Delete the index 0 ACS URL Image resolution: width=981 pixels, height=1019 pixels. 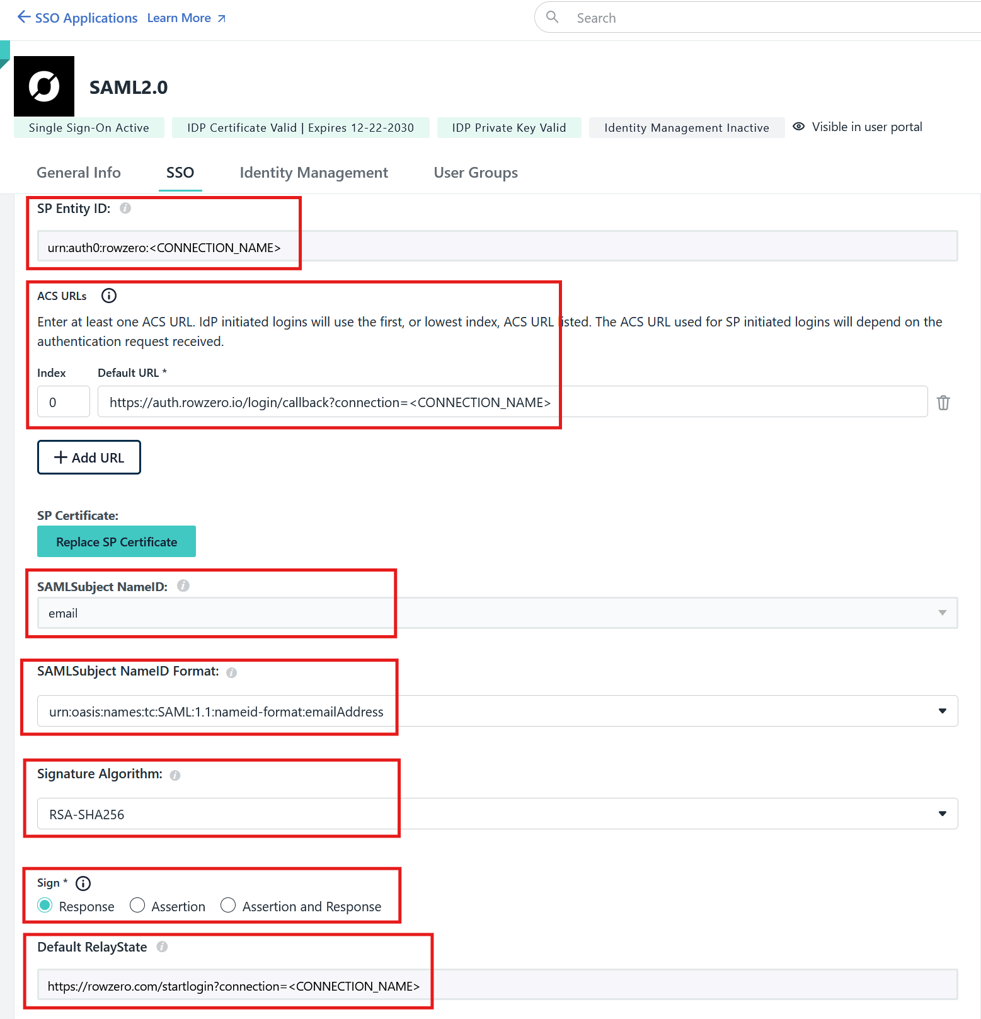[x=943, y=401]
